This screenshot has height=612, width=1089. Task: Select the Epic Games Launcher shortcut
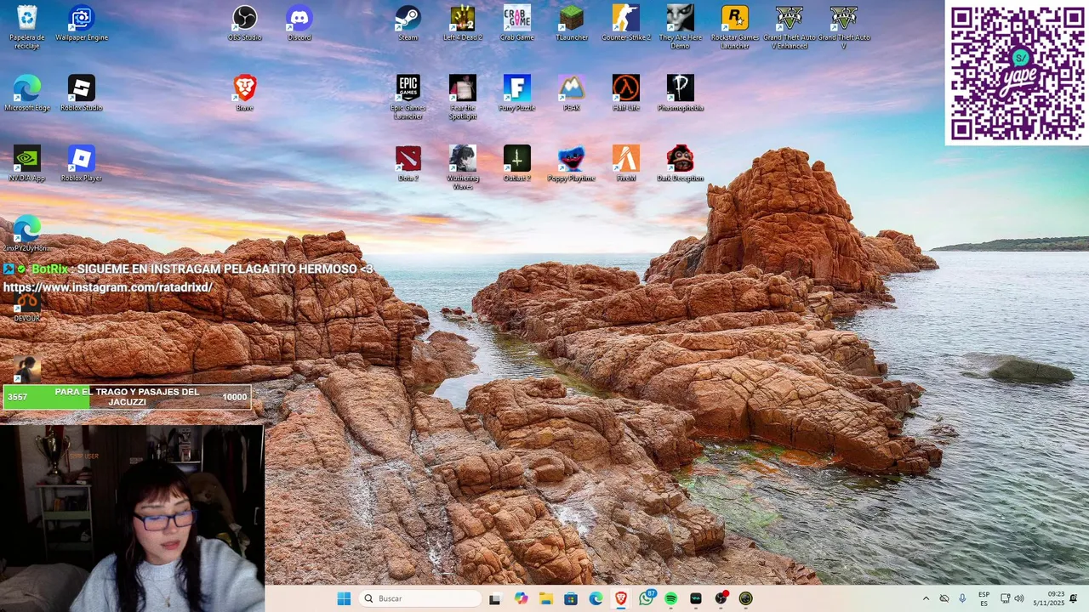pos(408,98)
